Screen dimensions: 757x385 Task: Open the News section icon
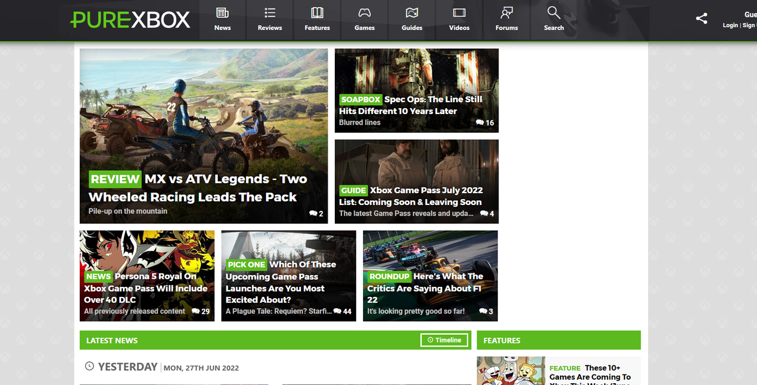(x=222, y=12)
